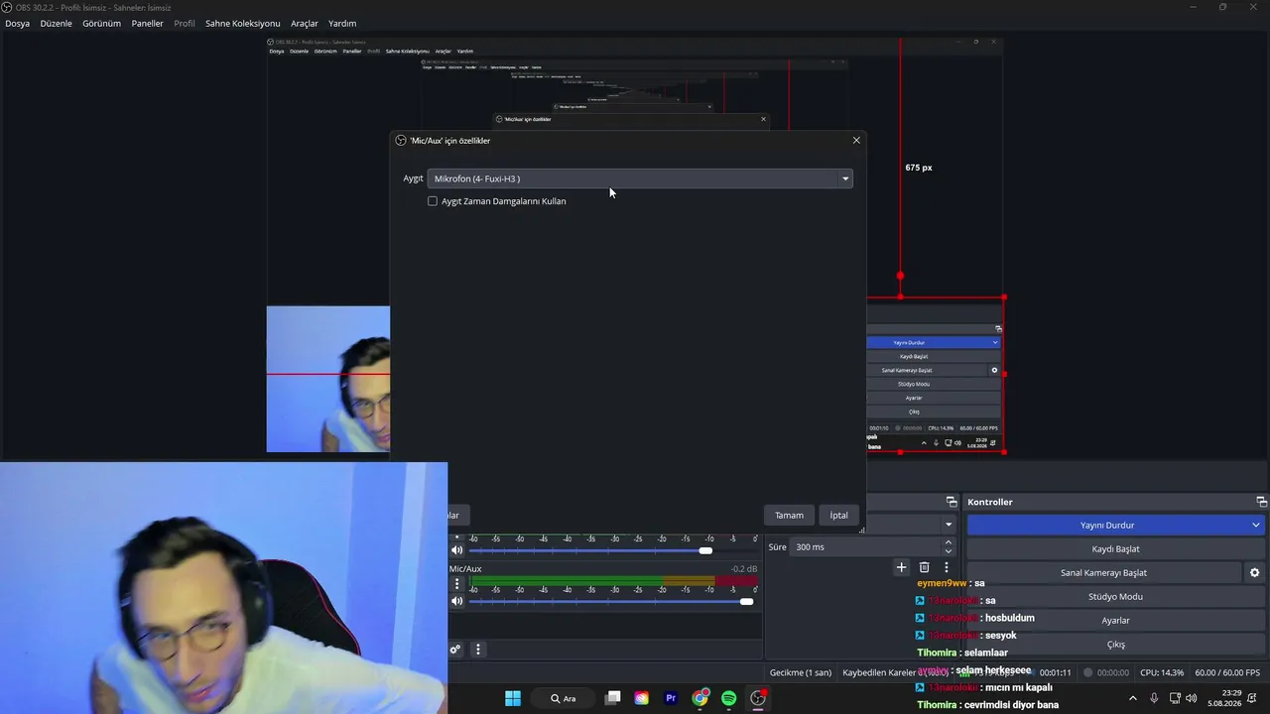Enable 'Aygıt Zaman Damgalarını Kullan' checkbox

point(433,201)
